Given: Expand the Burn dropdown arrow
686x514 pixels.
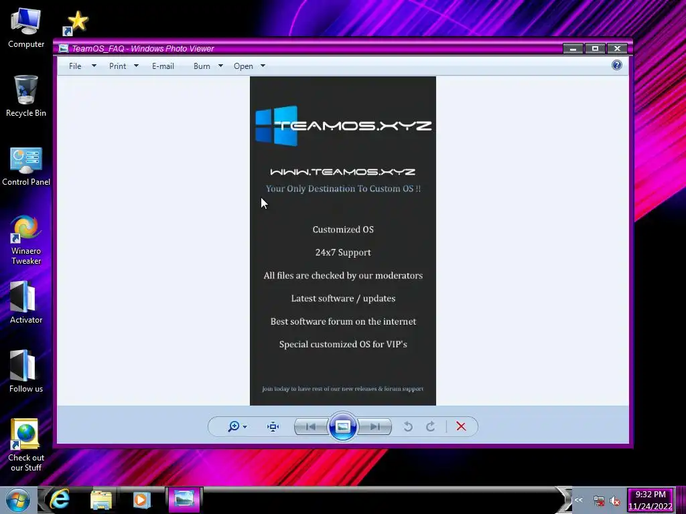Looking at the screenshot, I should (220, 66).
